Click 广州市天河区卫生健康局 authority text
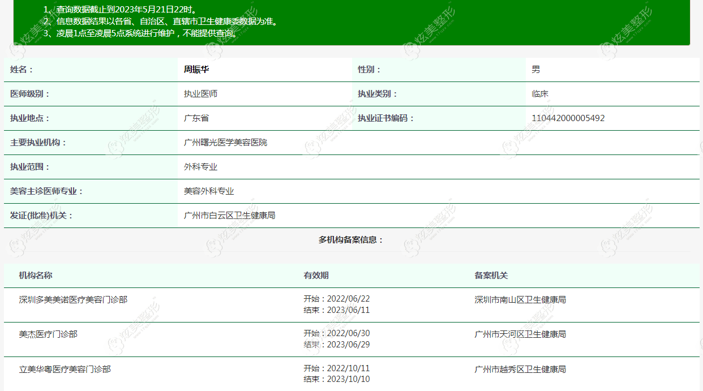This screenshot has width=703, height=391. 520,334
